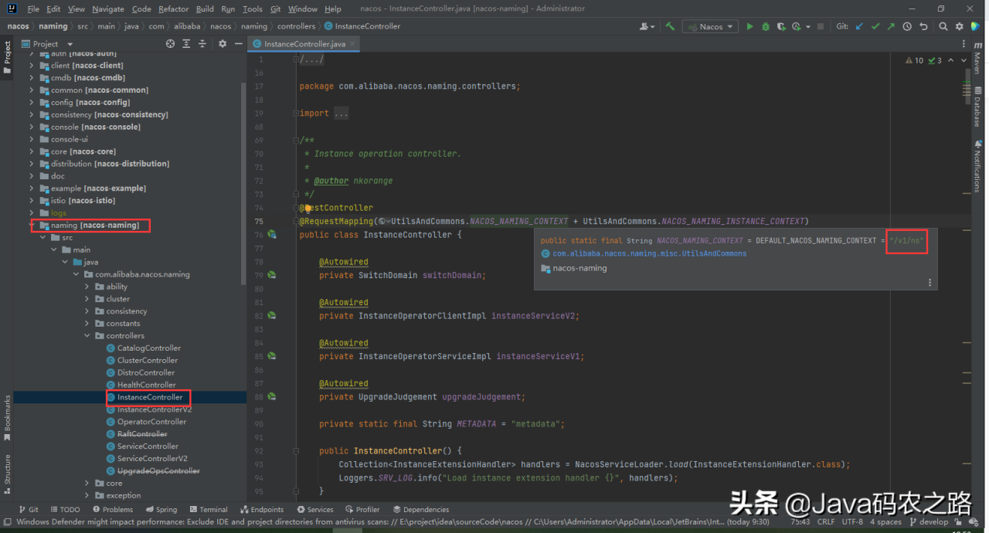Expand the ability package folder
The width and height of the screenshot is (989, 533).
(87, 287)
